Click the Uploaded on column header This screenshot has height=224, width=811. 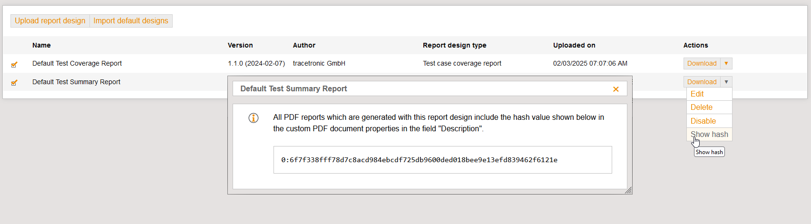click(574, 45)
